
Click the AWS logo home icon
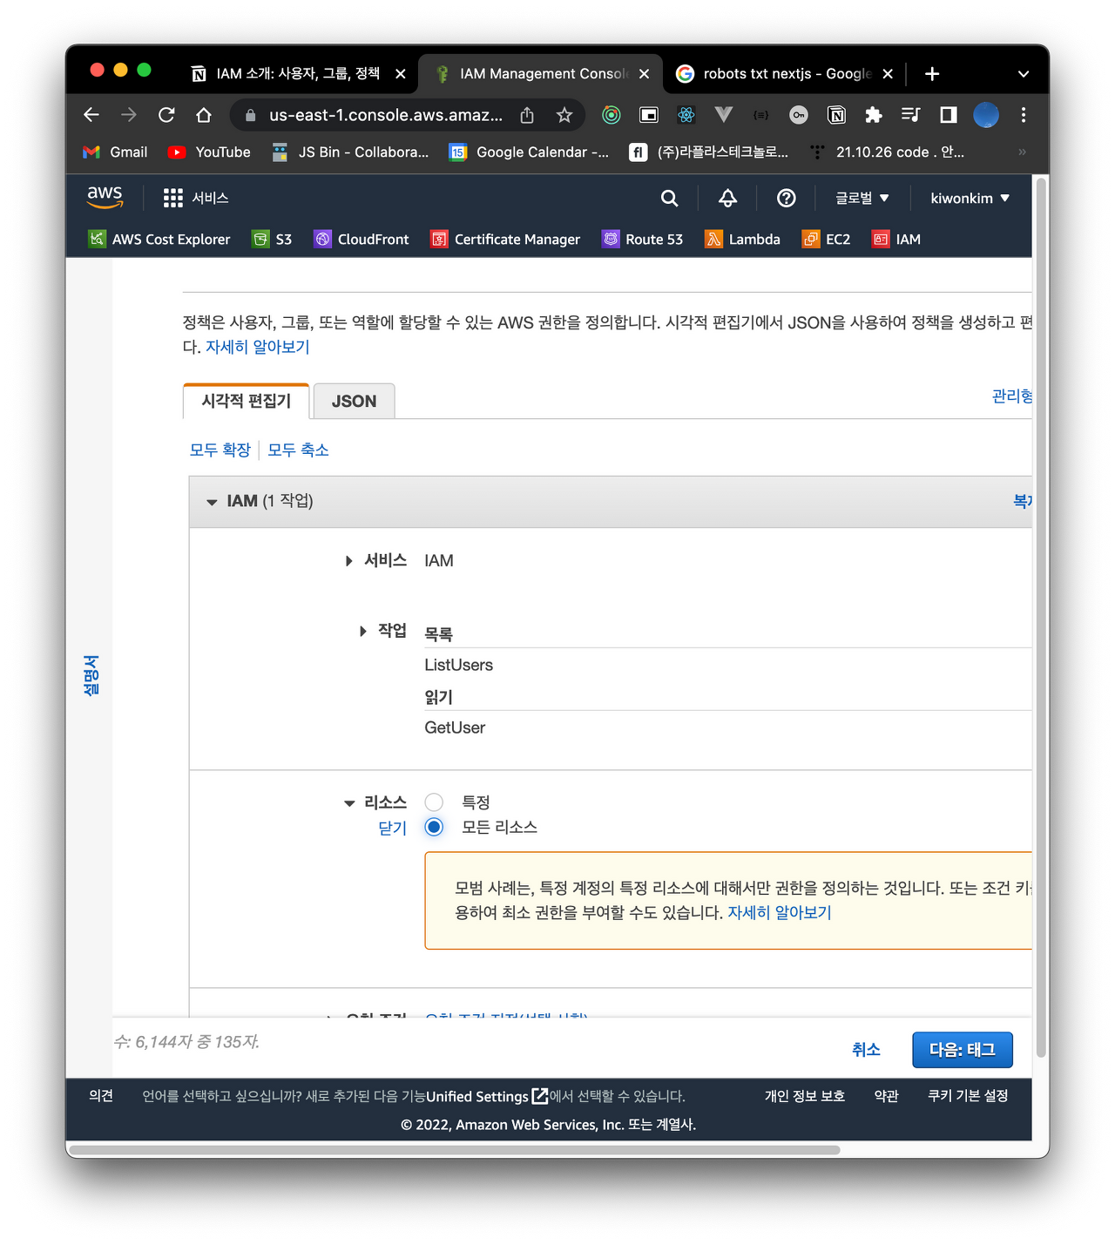[x=105, y=197]
